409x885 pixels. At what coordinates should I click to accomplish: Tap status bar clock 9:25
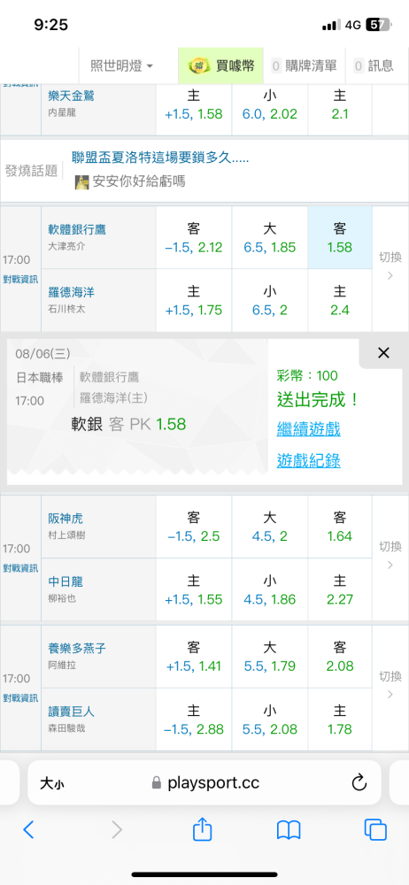50,25
